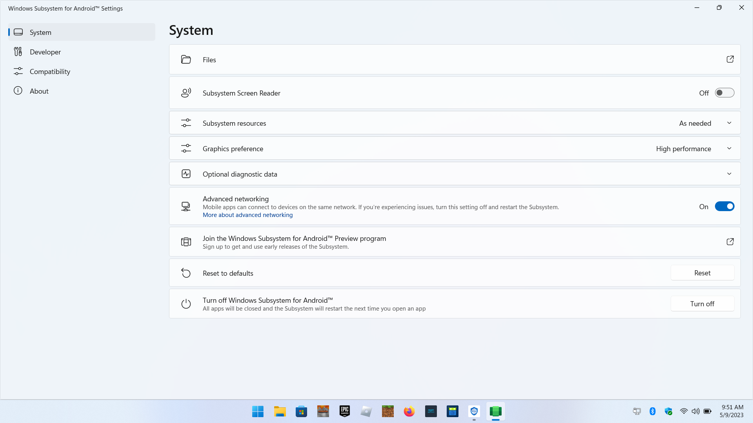Screen dimensions: 753x423
Task: Open Minecraft Dungeons taskbar icon
Action: click(323, 411)
